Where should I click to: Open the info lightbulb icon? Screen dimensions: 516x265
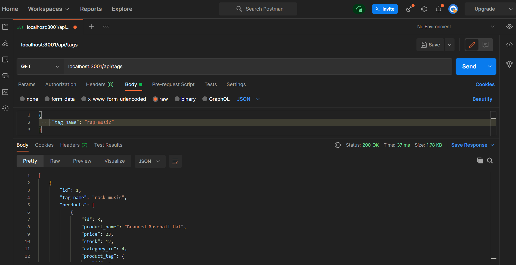coord(509,64)
